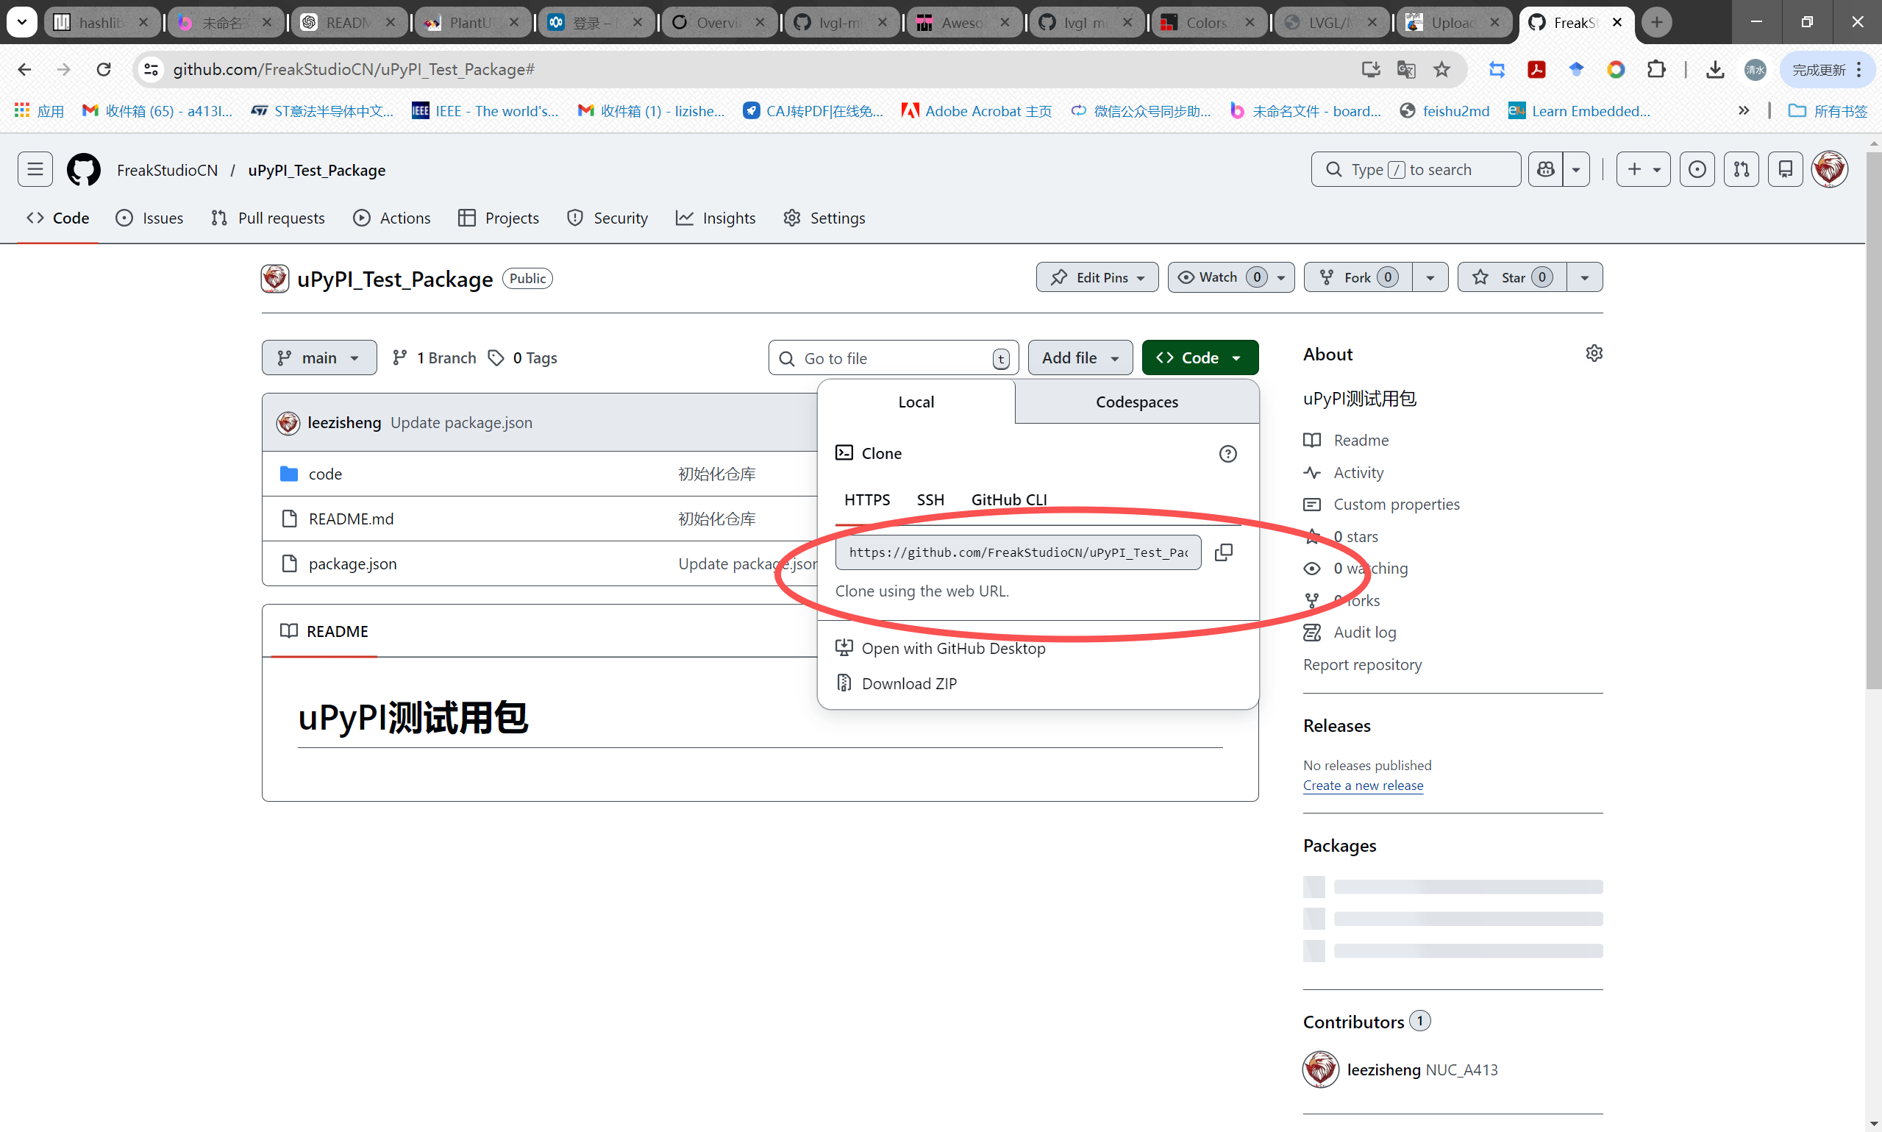1882x1132 pixels.
Task: Open Copilot chat icon in header
Action: [x=1546, y=169]
